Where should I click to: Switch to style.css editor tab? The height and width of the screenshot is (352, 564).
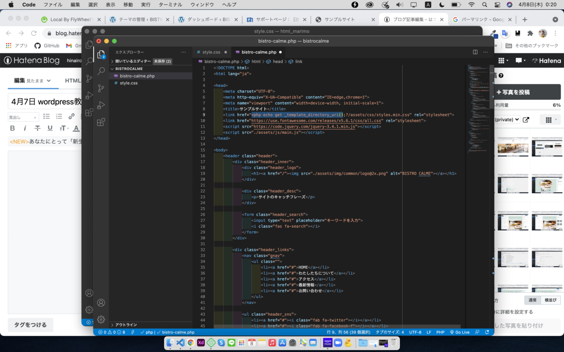click(211, 52)
